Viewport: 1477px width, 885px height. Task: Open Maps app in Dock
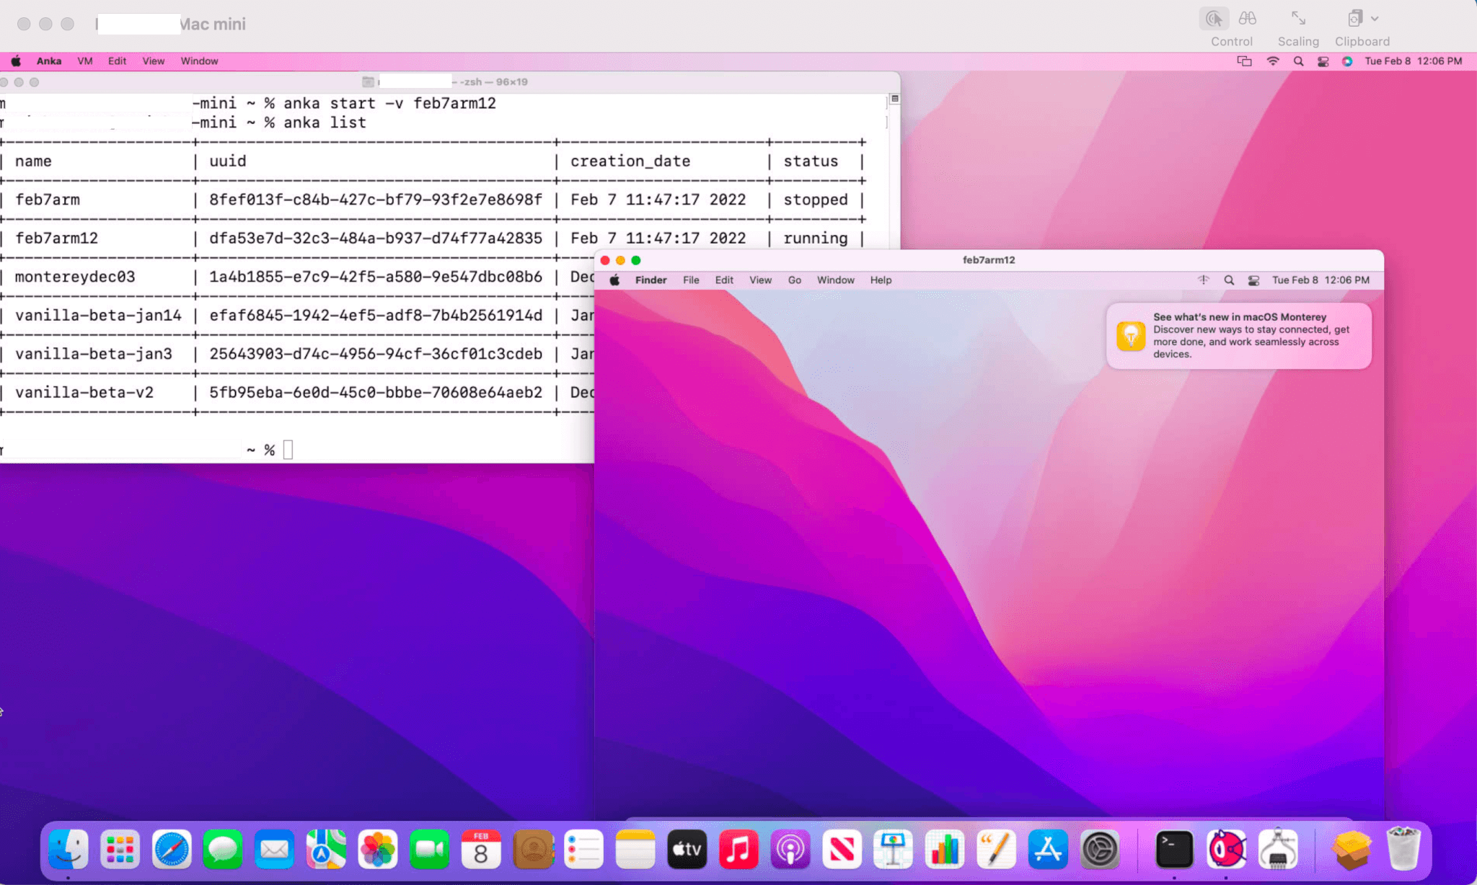(x=326, y=849)
